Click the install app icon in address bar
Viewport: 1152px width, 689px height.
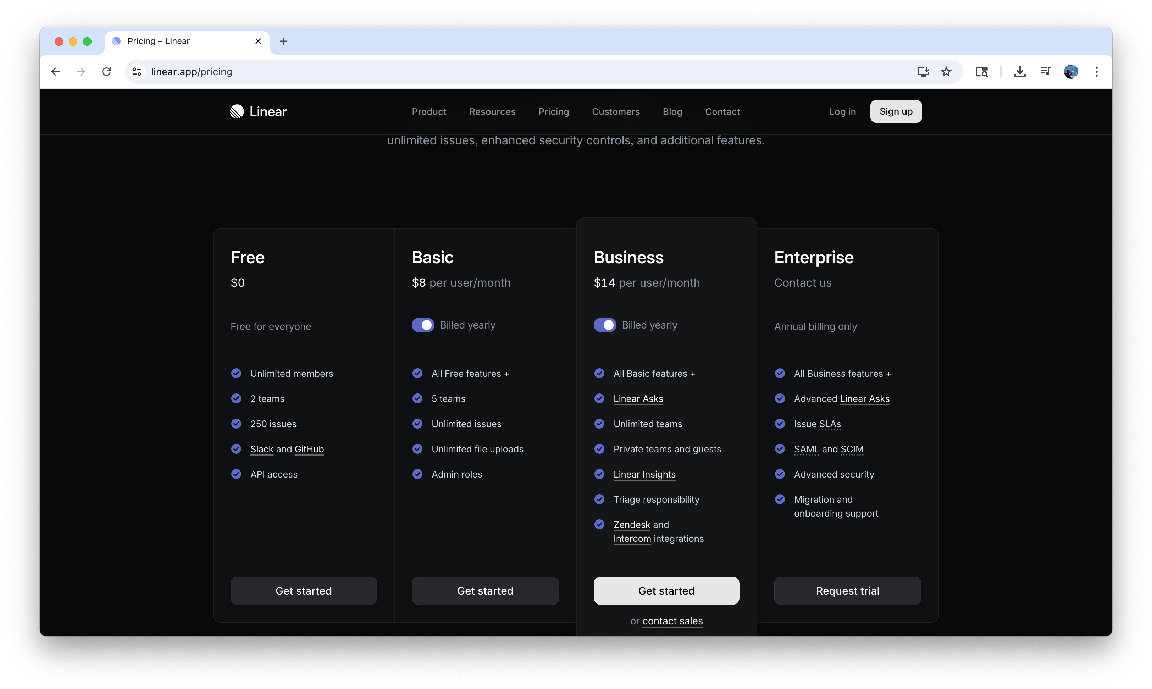click(923, 72)
